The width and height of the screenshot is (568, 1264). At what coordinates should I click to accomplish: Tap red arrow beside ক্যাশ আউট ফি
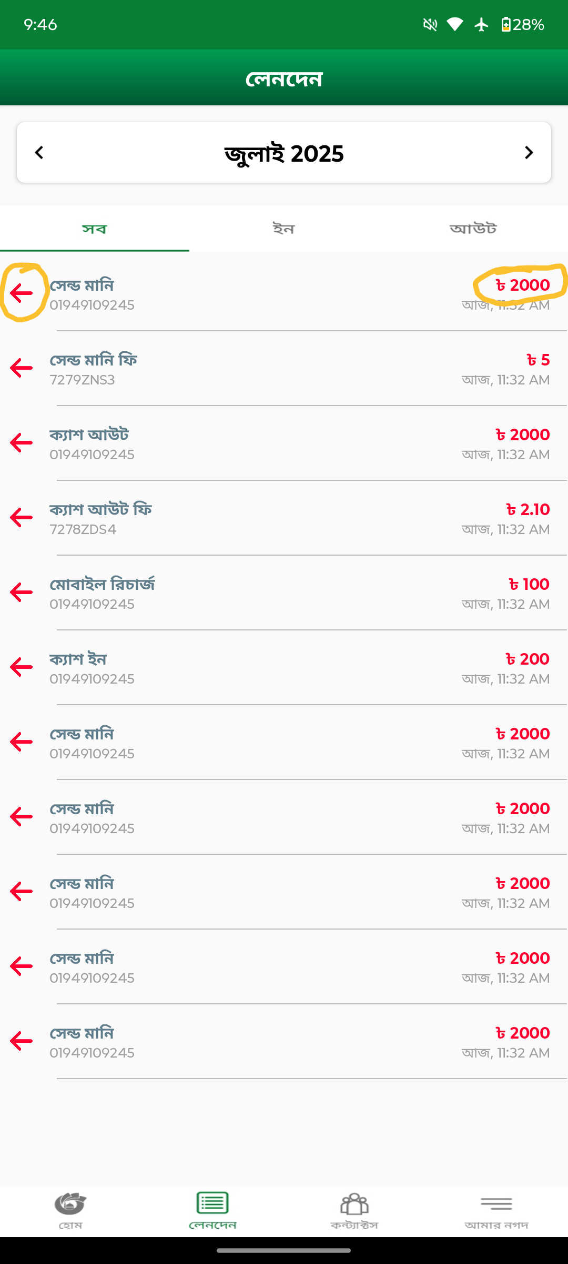click(x=22, y=518)
